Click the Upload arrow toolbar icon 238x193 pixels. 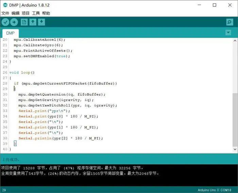tap(14, 22)
